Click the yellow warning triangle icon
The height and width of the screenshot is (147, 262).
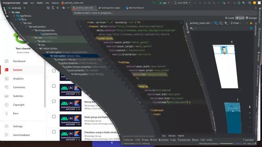pos(251,23)
